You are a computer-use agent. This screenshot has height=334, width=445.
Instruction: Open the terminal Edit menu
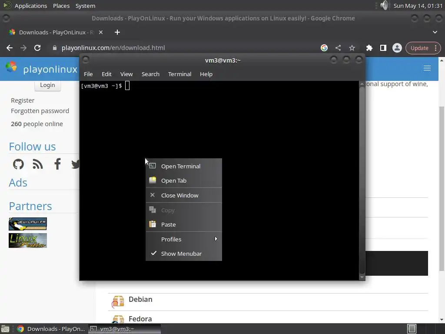106,74
